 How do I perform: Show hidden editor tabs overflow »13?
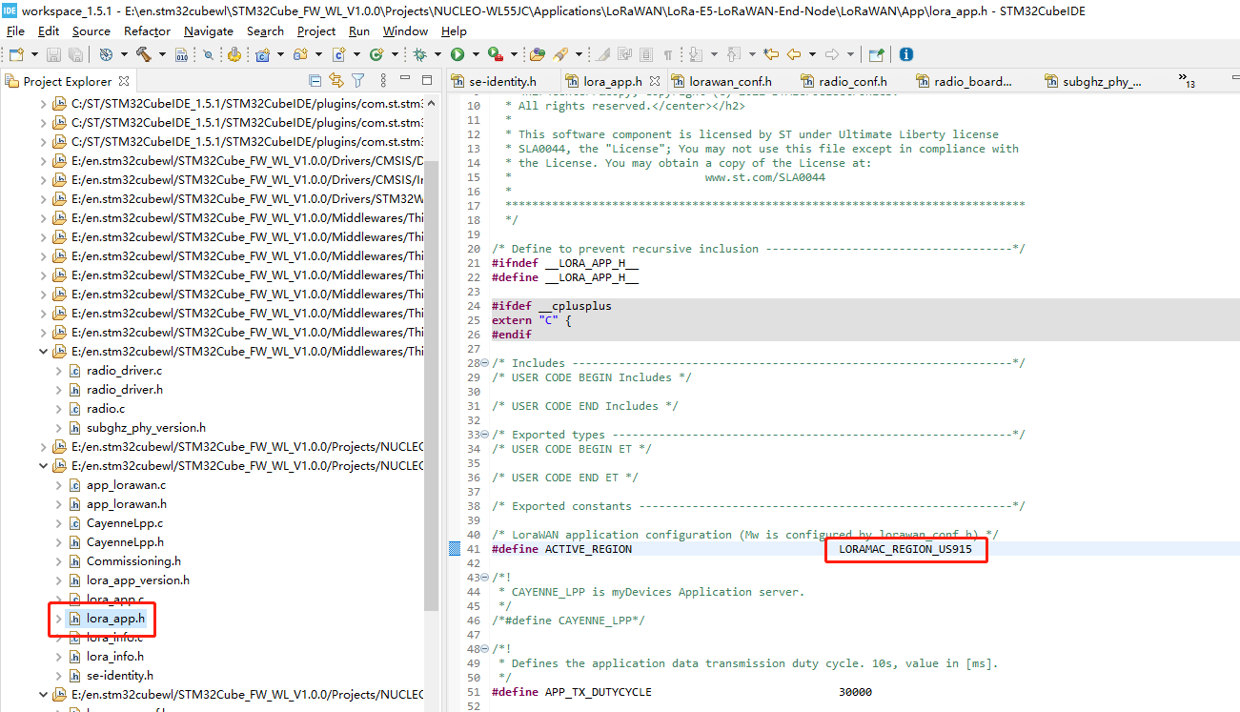tap(1187, 81)
